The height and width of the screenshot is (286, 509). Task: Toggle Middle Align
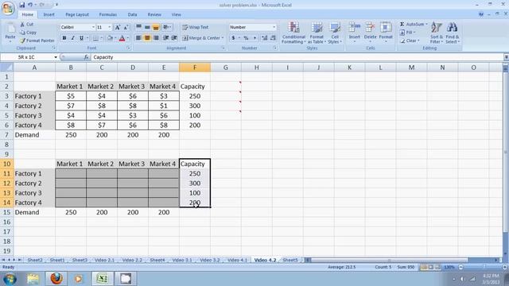pos(147,27)
